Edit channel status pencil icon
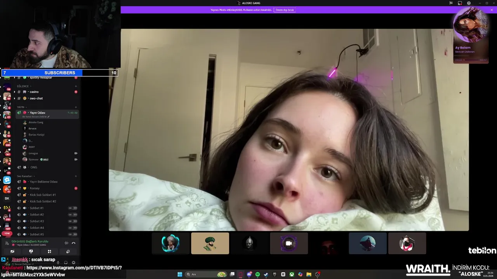Screen dimensions: 497x279 (x=49, y=117)
